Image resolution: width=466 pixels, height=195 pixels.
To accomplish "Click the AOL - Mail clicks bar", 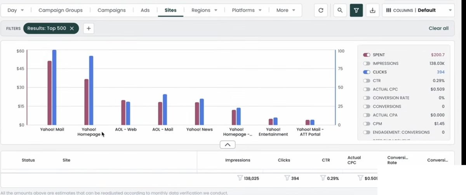I will (x=165, y=110).
